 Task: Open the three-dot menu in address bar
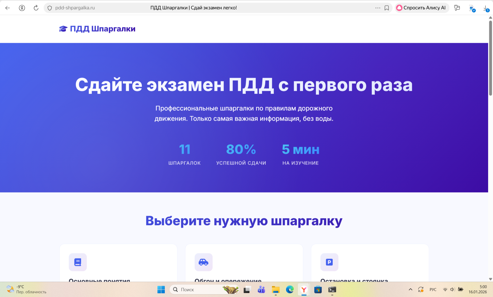point(377,8)
